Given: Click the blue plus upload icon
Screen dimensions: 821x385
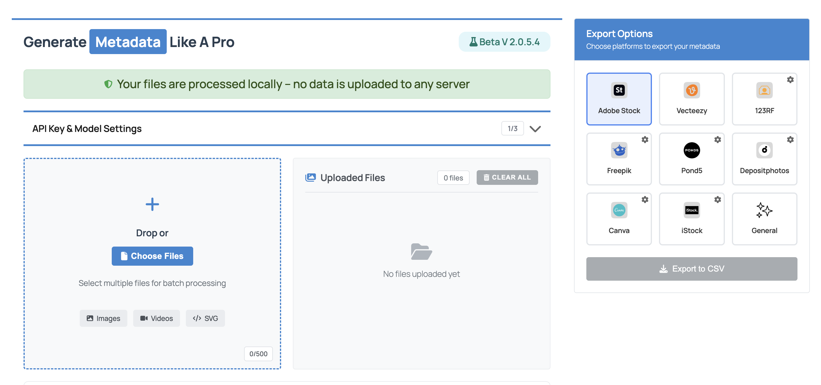Looking at the screenshot, I should click(x=152, y=204).
